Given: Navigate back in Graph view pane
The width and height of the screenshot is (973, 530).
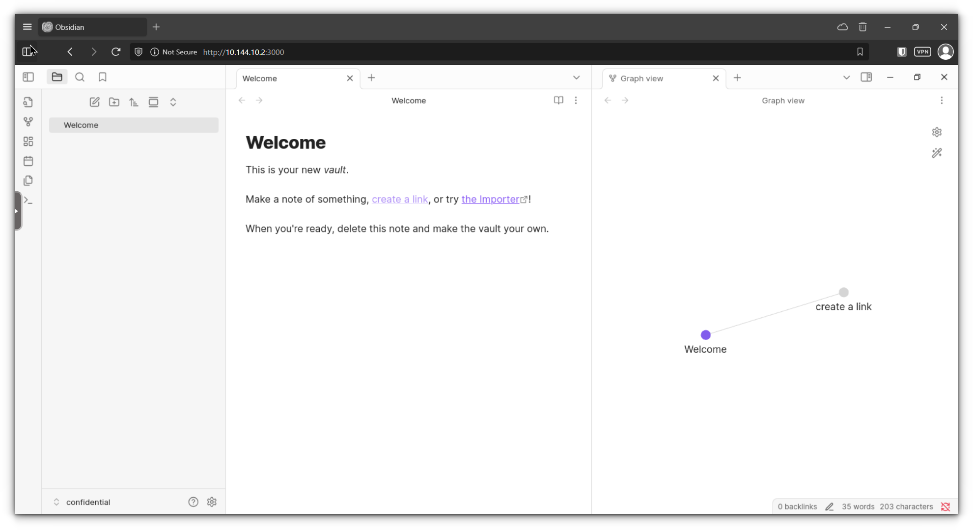Looking at the screenshot, I should [x=608, y=100].
